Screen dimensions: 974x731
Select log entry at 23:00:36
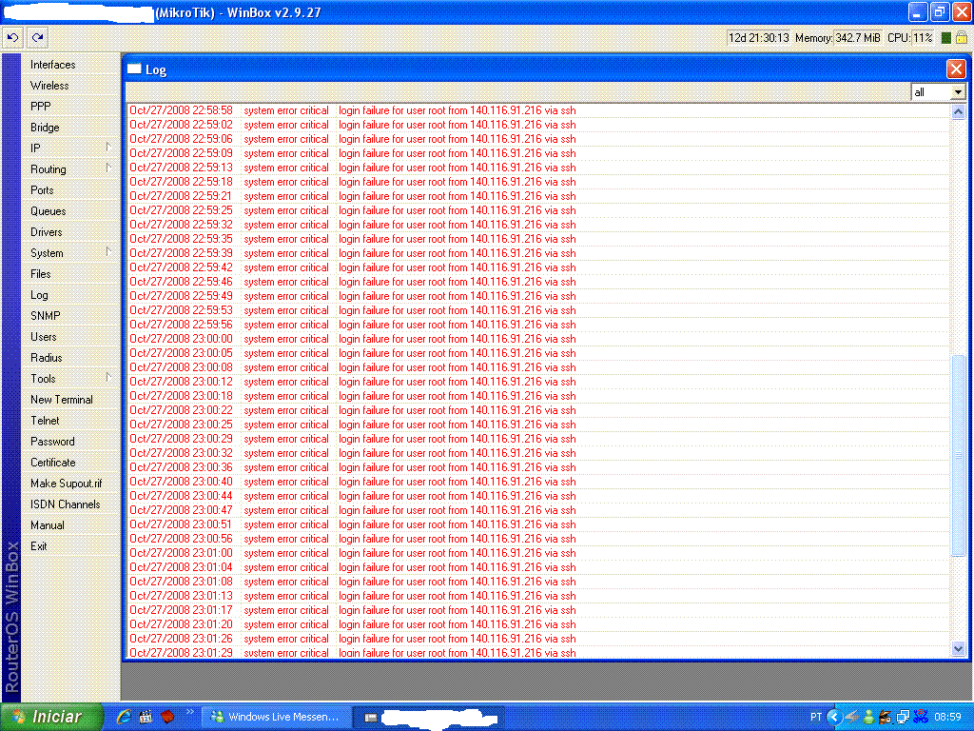coord(538,467)
